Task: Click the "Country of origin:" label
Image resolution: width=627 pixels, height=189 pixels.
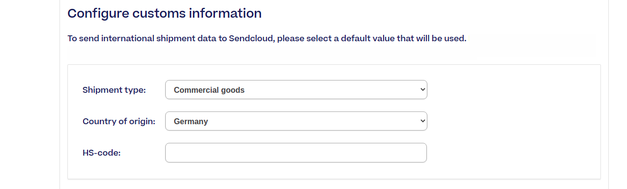Action: pos(119,121)
